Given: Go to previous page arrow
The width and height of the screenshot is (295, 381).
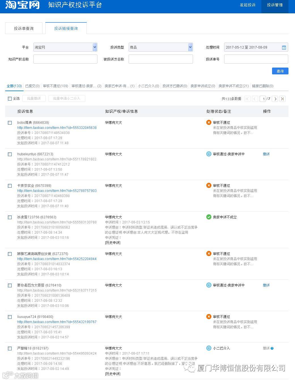Looking at the screenshot, I should 255,99.
